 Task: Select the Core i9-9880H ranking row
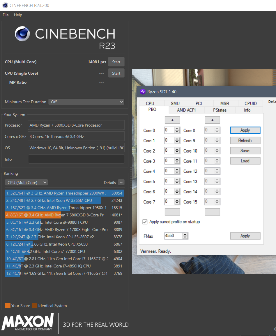[64, 222]
